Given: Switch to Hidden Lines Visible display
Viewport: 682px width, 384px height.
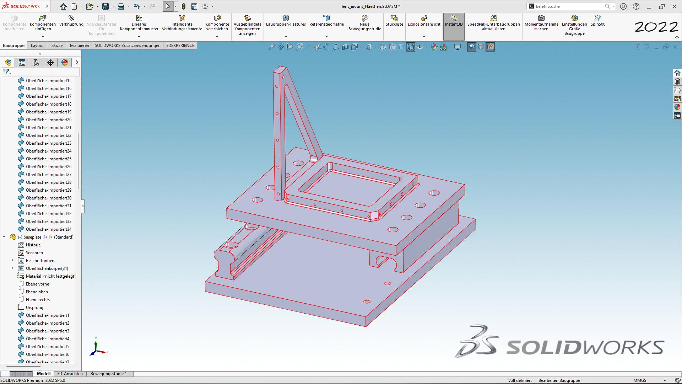Looking at the screenshot, I should pos(383,47).
